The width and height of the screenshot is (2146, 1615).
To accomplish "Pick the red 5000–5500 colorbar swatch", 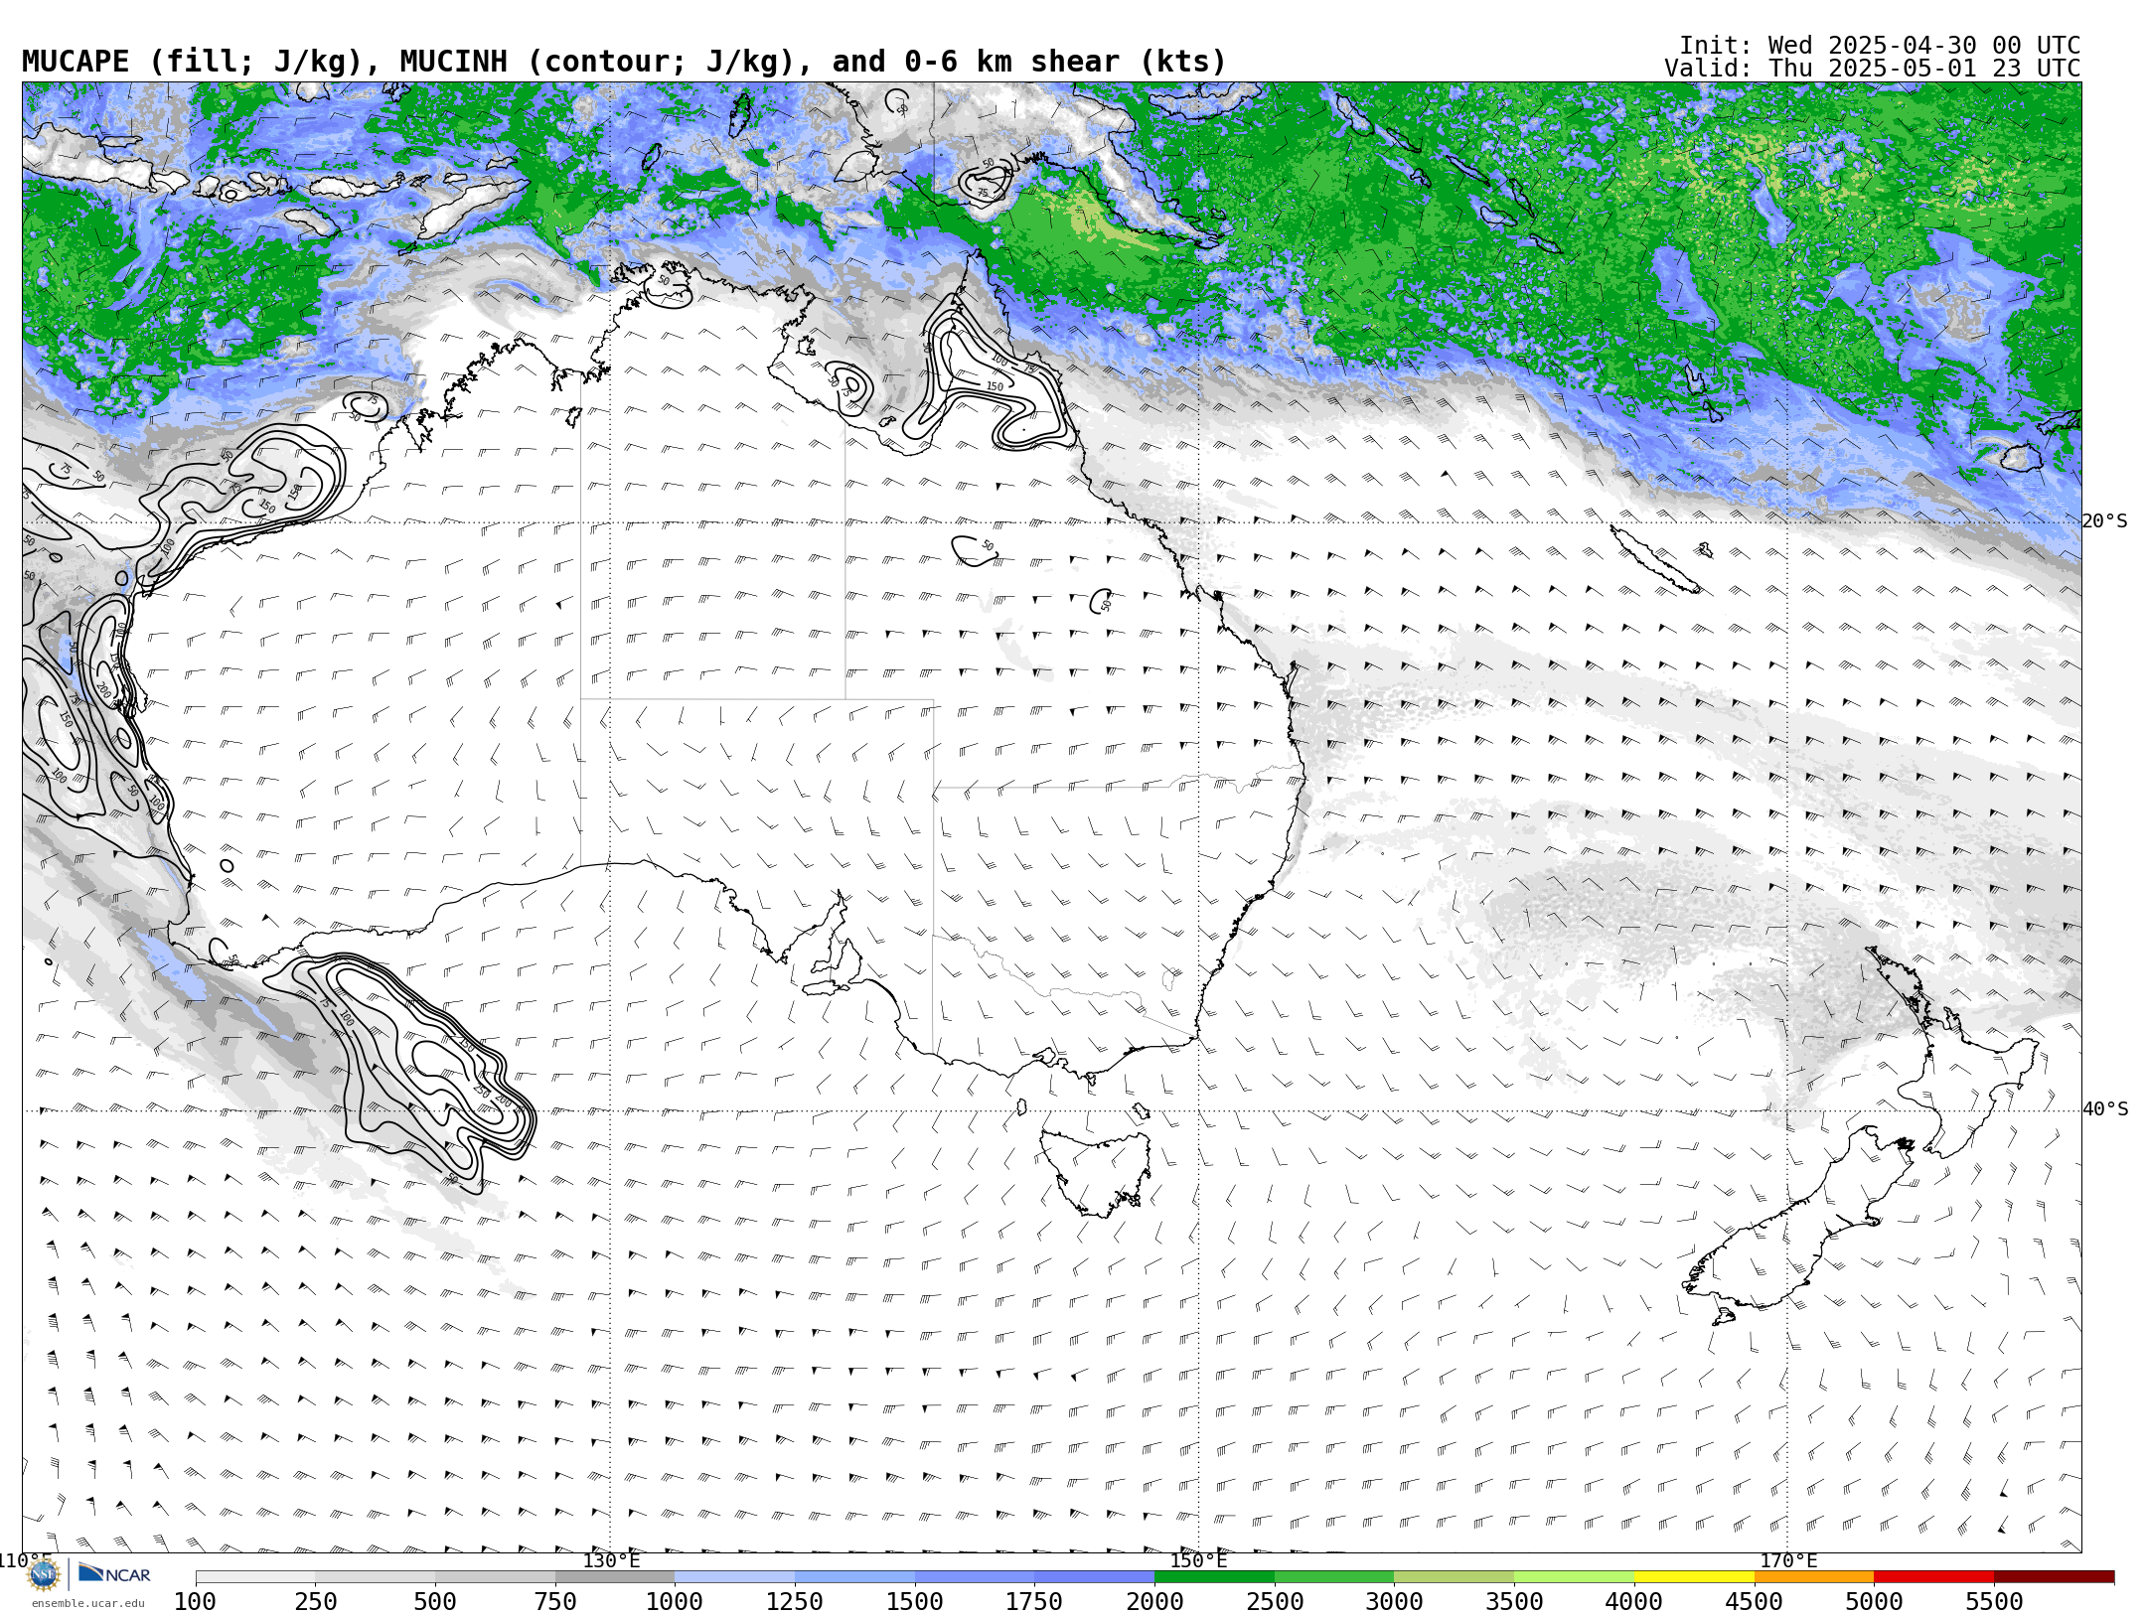I will point(1933,1577).
